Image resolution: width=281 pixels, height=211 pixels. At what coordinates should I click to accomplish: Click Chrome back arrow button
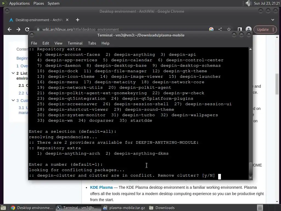pyautogui.click(x=10, y=29)
